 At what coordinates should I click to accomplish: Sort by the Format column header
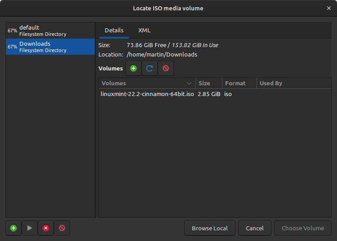(x=239, y=83)
